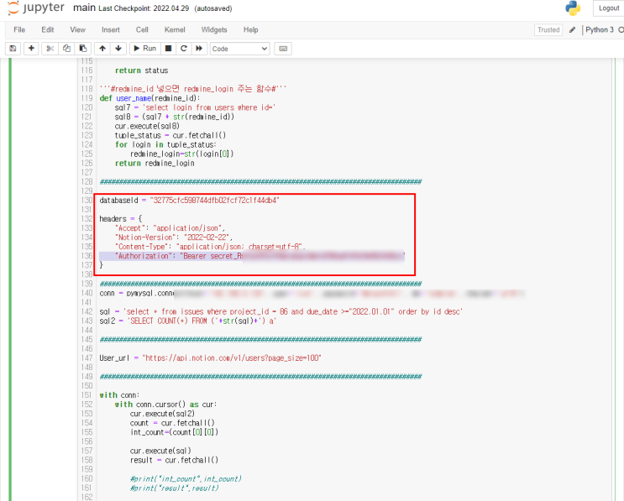Screen dimensions: 624x501
Task: Save and checkpoint with the disk icon
Action: click(x=13, y=49)
